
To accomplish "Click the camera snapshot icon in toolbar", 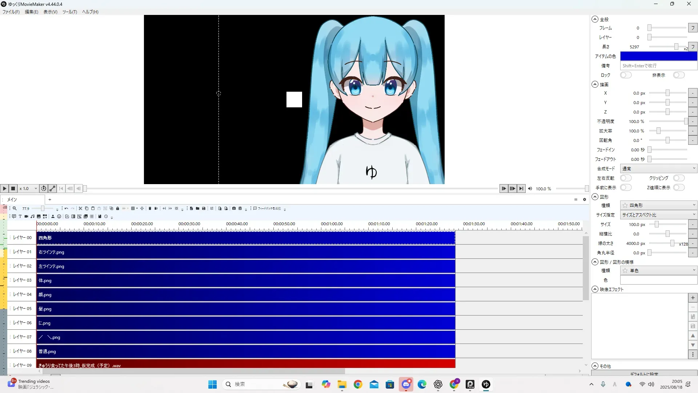I will (x=234, y=209).
